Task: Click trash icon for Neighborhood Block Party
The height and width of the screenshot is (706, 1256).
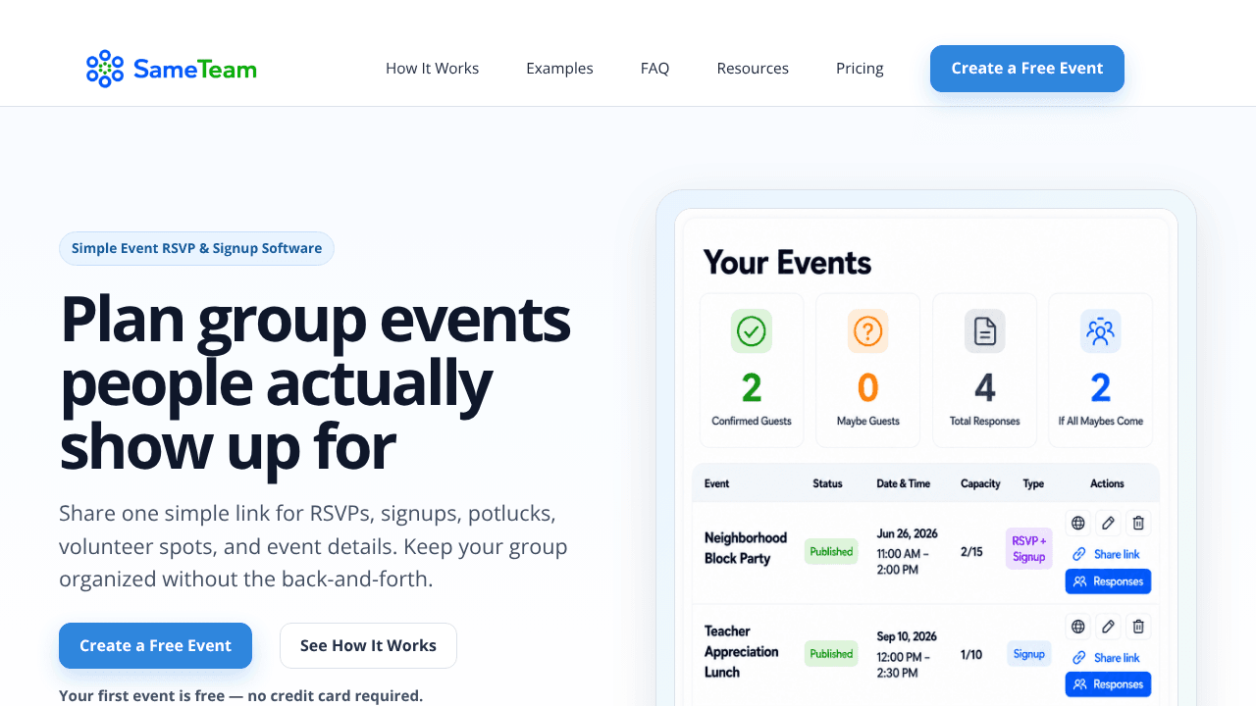Action: click(x=1138, y=524)
